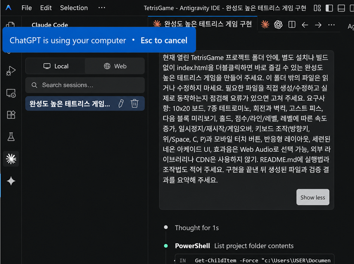The width and height of the screenshot is (354, 264).
Task: Toggle primary side bar visibility
Action: 329,8
